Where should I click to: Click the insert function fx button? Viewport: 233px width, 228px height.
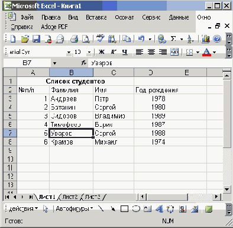coord(84,63)
